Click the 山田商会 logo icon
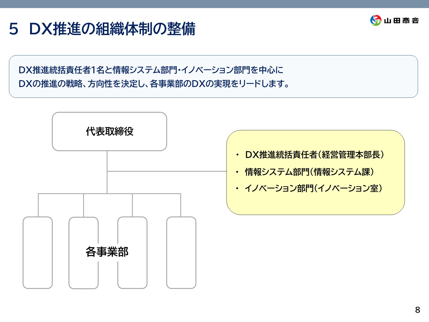This screenshot has width=429, height=322. click(x=376, y=20)
